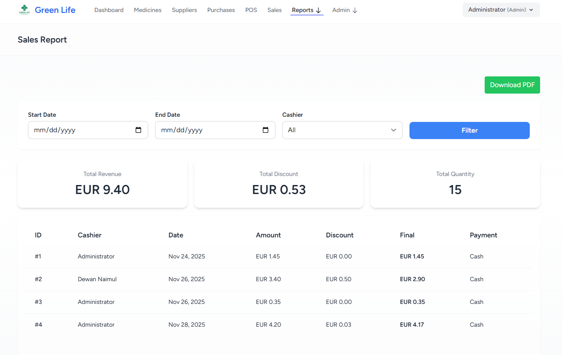Click the blue Filter button

[x=469, y=130]
